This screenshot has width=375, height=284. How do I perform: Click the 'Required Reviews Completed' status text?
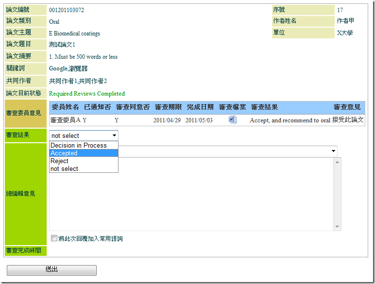pos(87,94)
